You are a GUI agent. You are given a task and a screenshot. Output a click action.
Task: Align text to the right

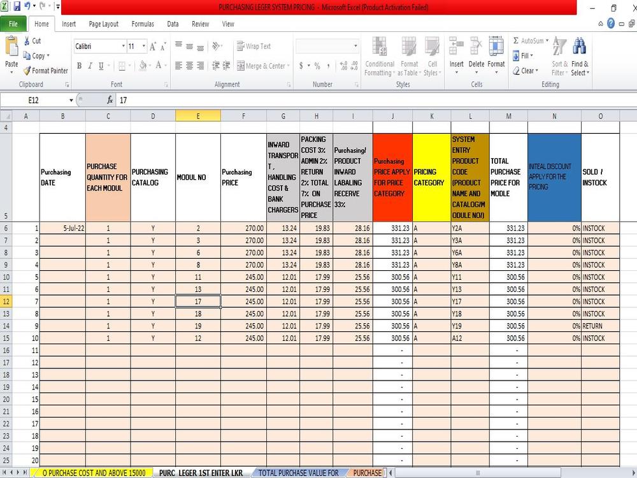(200, 66)
